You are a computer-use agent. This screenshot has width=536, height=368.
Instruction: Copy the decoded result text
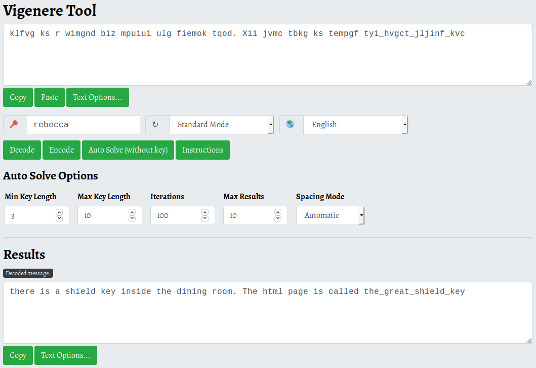pos(18,355)
